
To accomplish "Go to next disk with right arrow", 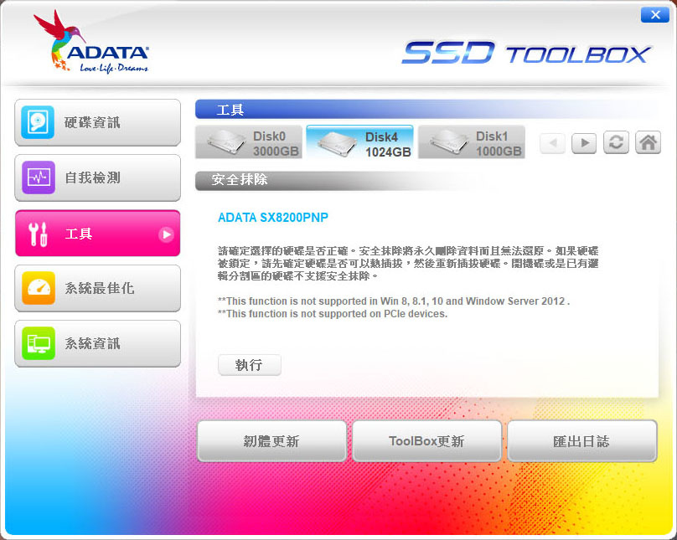I will pos(584,143).
